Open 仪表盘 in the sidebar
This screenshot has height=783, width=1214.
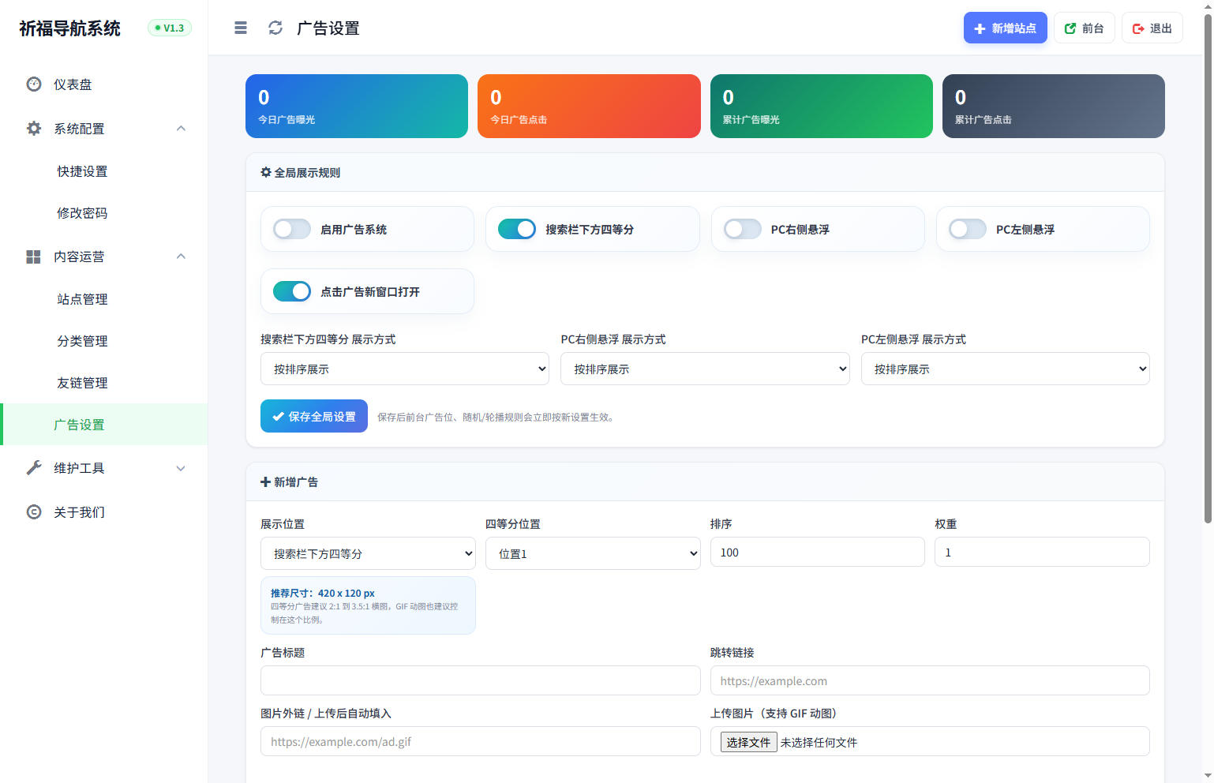[104, 84]
